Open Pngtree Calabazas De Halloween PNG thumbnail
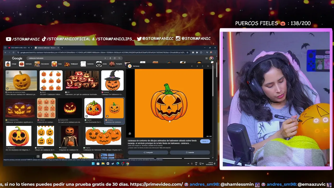Viewport: 334px width, 188px height. pyautogui.click(x=103, y=136)
